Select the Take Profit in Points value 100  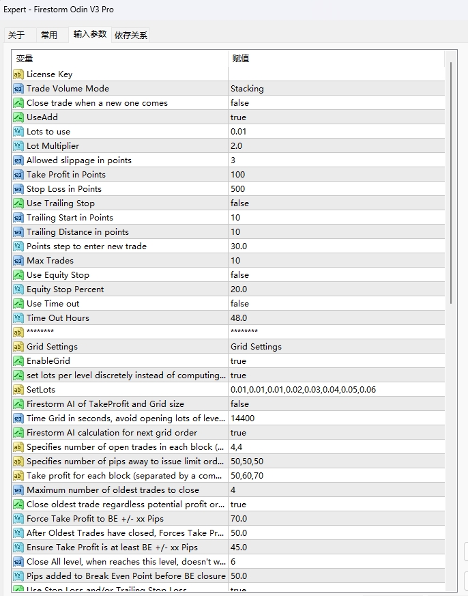click(336, 175)
